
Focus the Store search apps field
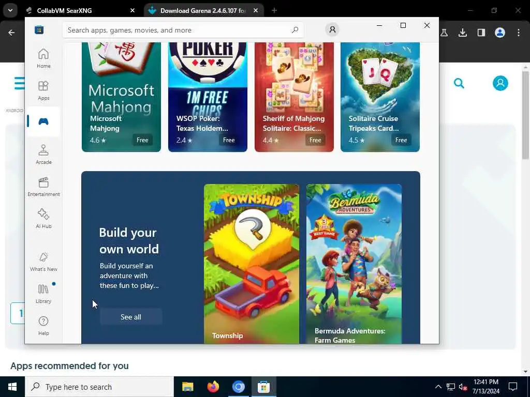pyautogui.click(x=183, y=30)
